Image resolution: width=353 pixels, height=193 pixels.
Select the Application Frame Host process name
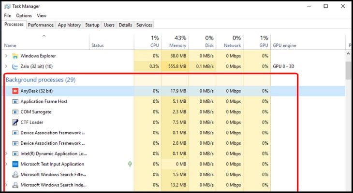[x=44, y=101]
